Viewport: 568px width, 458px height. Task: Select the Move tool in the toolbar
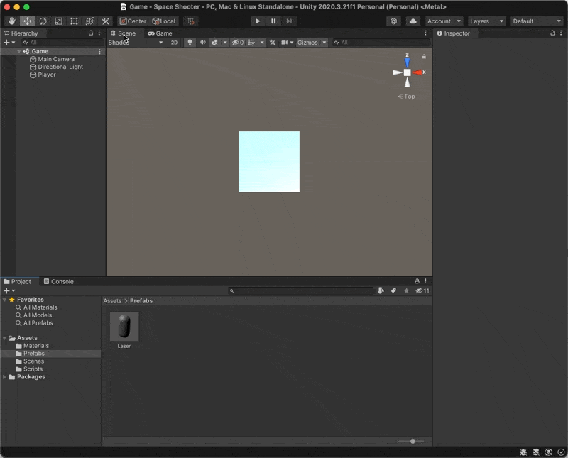point(26,22)
